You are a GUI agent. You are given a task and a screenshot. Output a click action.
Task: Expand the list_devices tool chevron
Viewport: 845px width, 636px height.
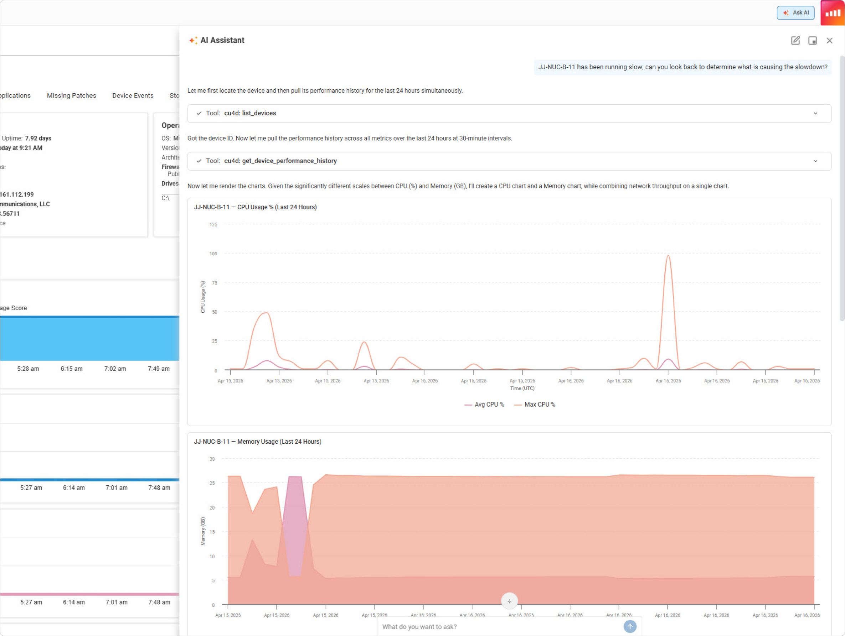(815, 113)
